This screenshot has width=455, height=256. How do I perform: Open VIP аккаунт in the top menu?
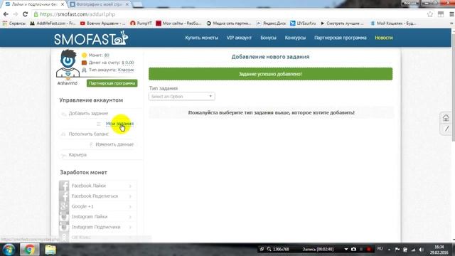click(239, 38)
